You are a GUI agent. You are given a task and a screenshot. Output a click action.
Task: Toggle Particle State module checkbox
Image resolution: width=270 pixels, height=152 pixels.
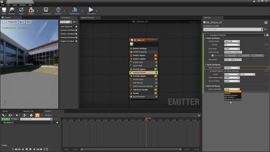(156, 79)
